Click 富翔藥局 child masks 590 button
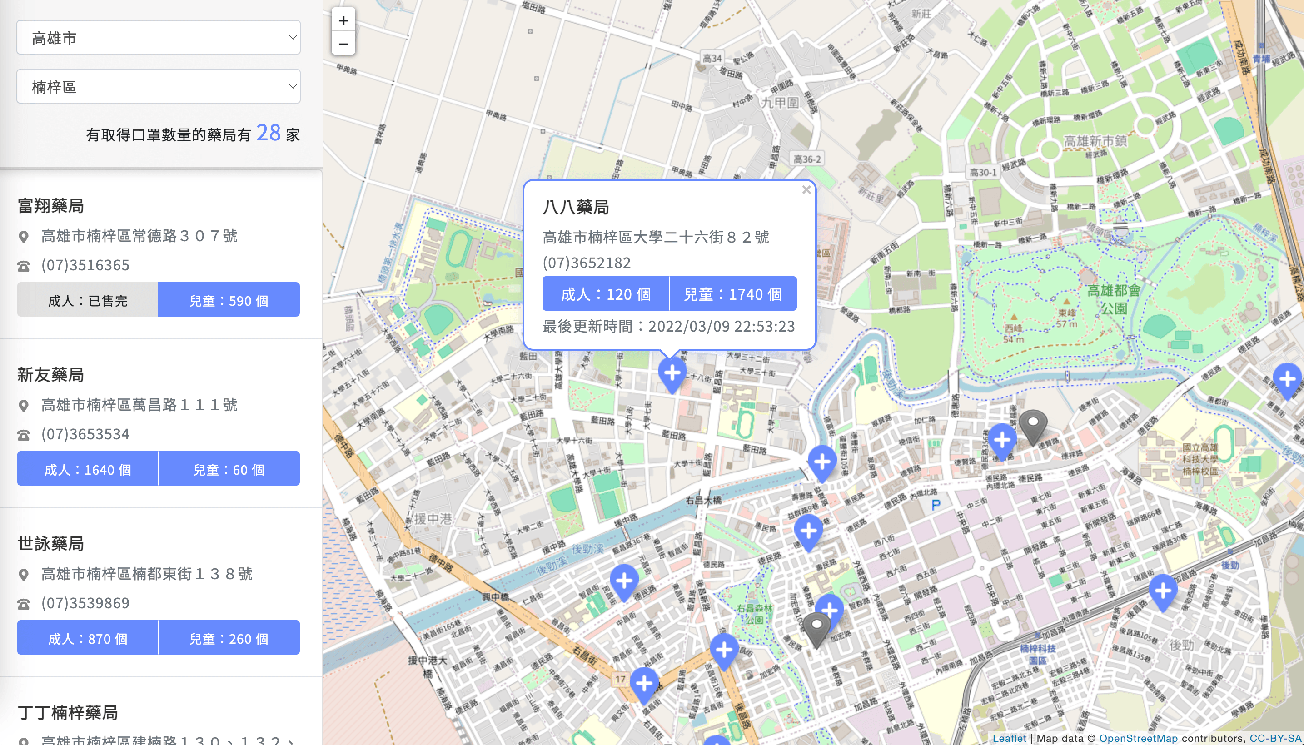Viewport: 1304px width, 745px height. click(229, 299)
